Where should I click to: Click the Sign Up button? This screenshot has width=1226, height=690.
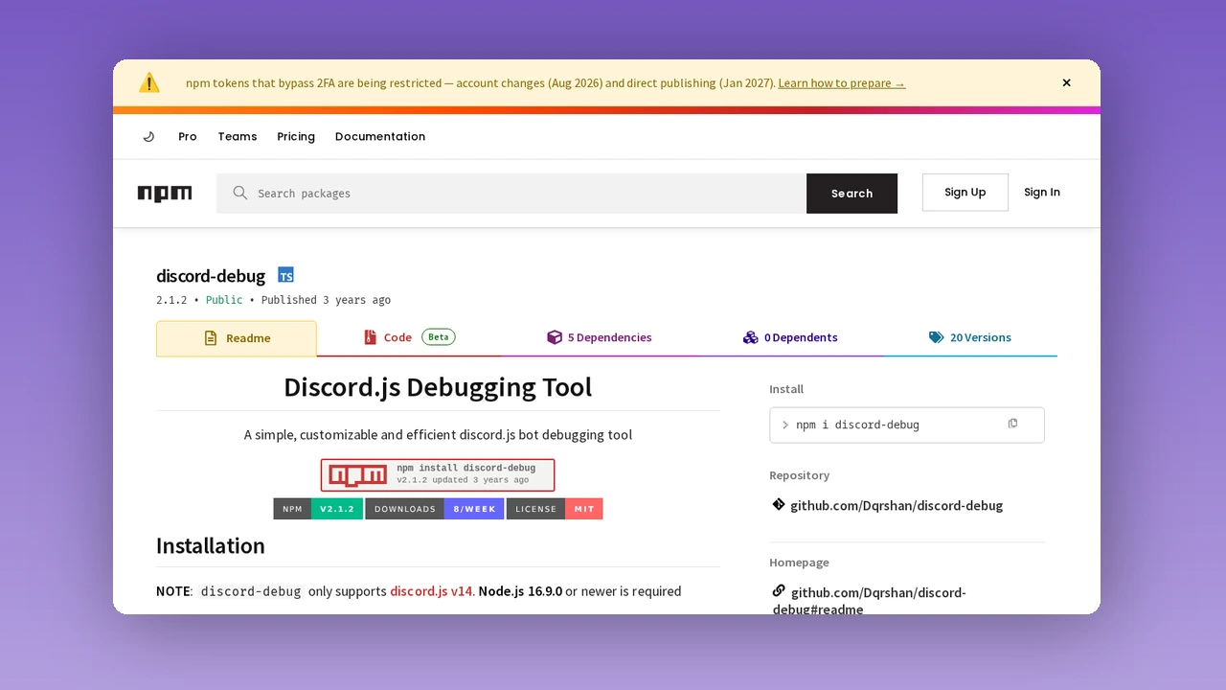(965, 193)
